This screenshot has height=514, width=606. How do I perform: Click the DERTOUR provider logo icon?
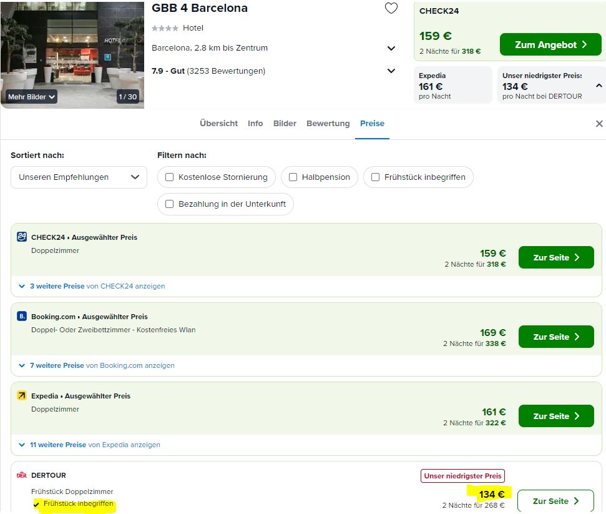click(x=22, y=475)
